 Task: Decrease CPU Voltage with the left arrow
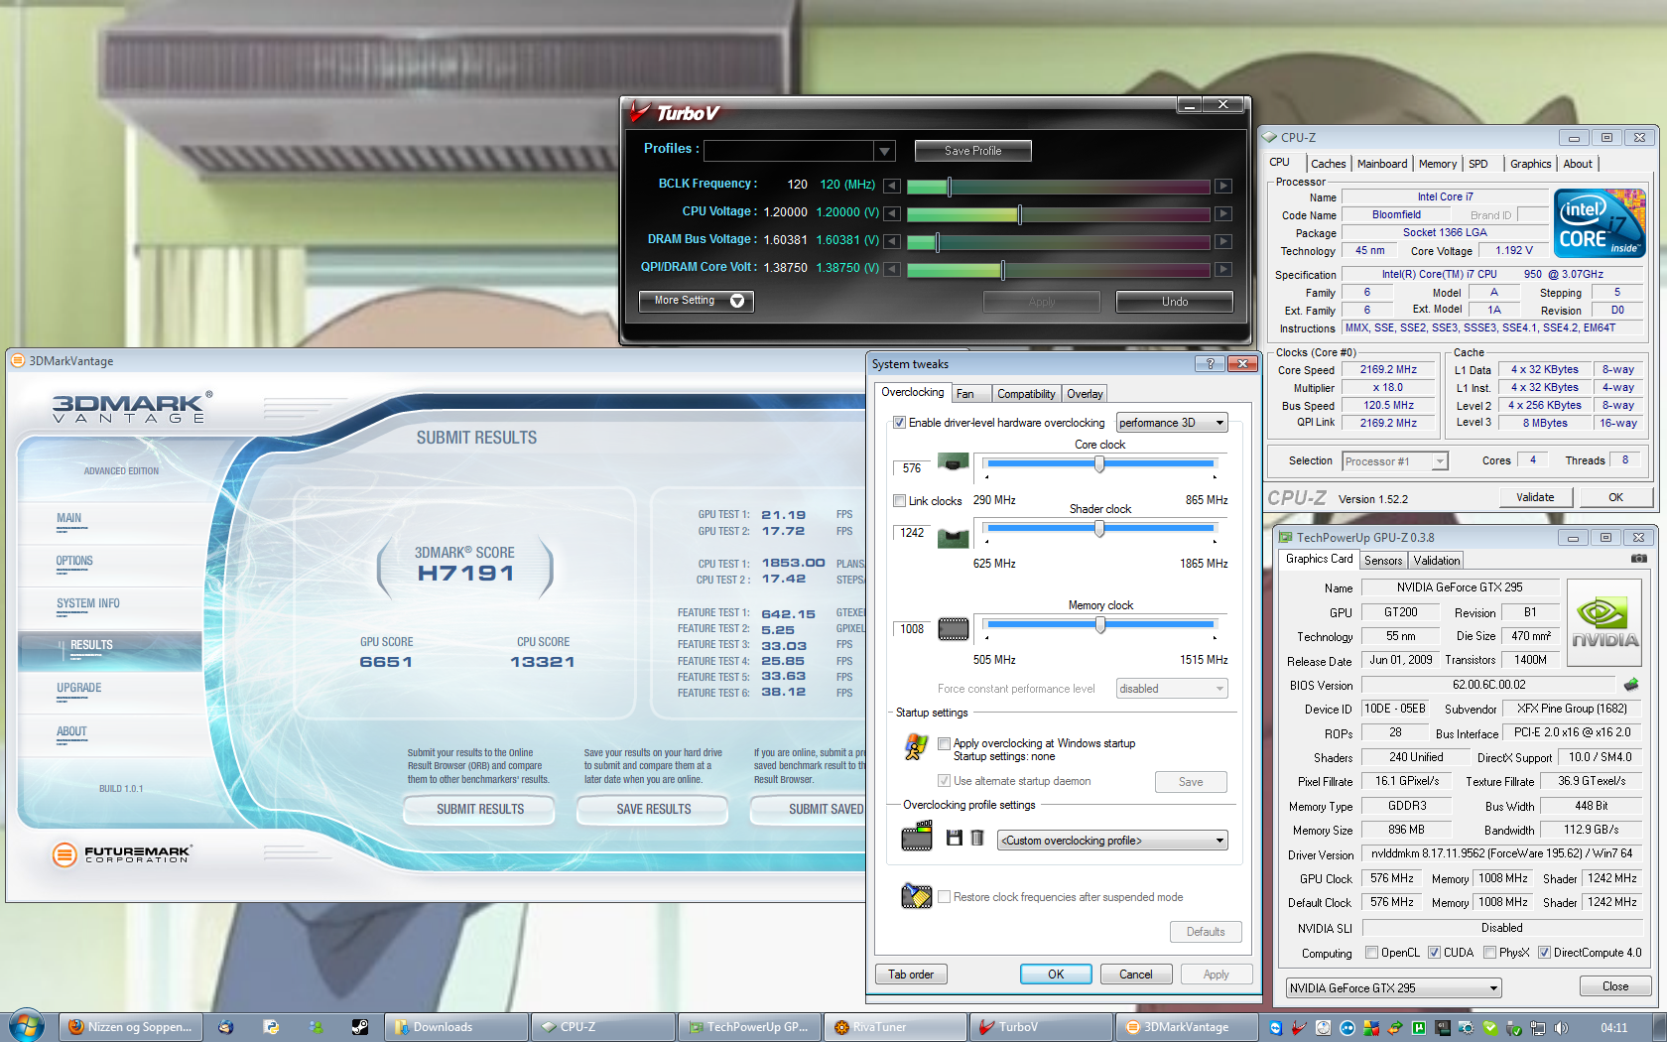click(892, 213)
